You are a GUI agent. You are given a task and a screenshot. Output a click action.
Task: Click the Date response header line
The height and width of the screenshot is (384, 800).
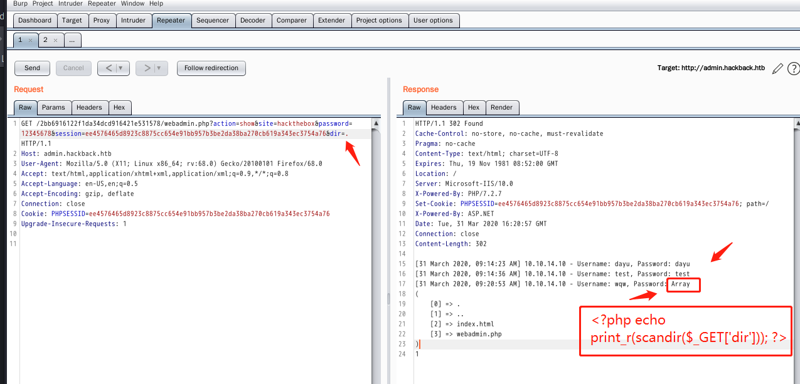481,224
